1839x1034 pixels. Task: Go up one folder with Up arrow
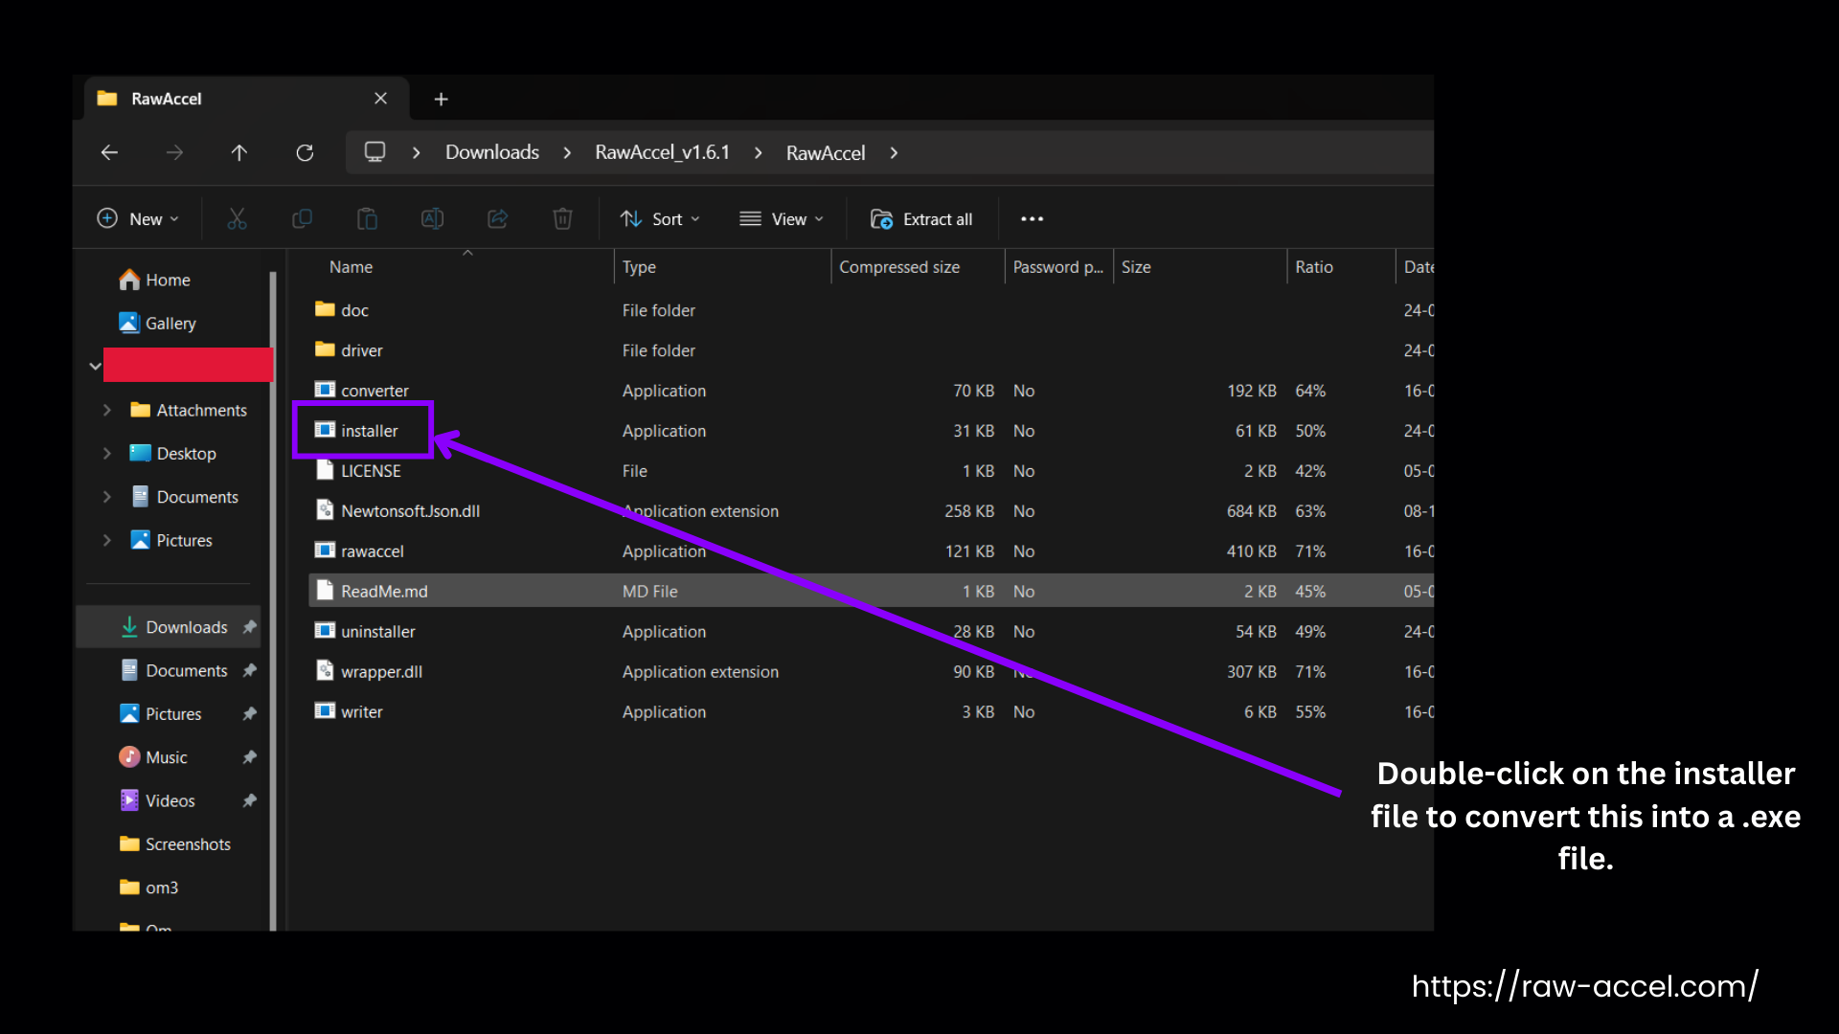point(239,153)
